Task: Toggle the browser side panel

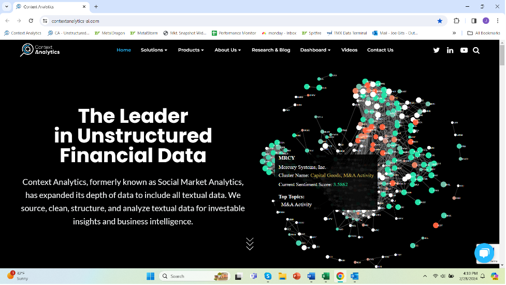Action: click(x=474, y=21)
